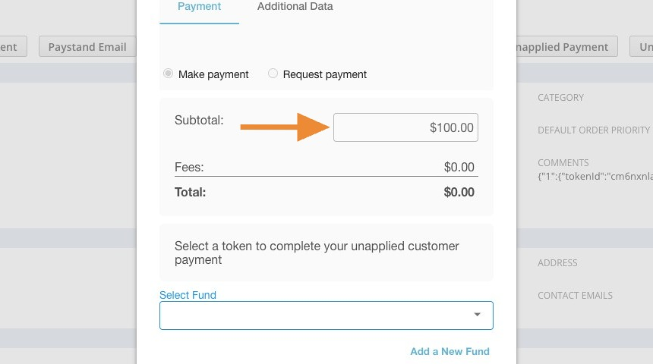
Task: Click the Unapplied Payment button
Action: (566, 46)
